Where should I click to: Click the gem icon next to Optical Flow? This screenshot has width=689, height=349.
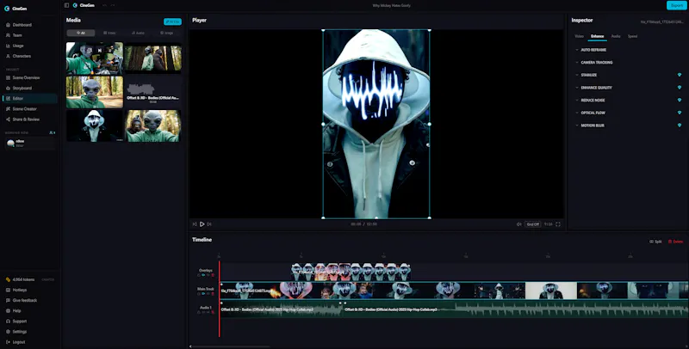(680, 113)
